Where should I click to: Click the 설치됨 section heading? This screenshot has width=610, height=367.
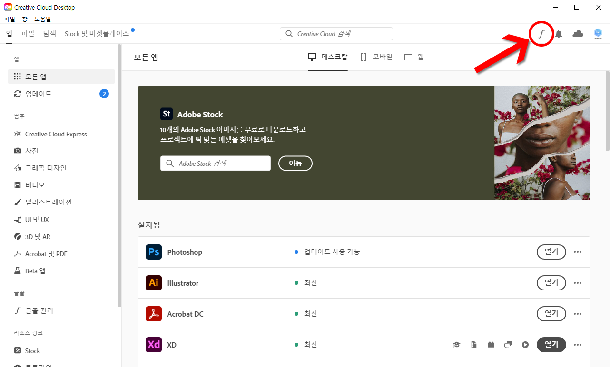(149, 225)
